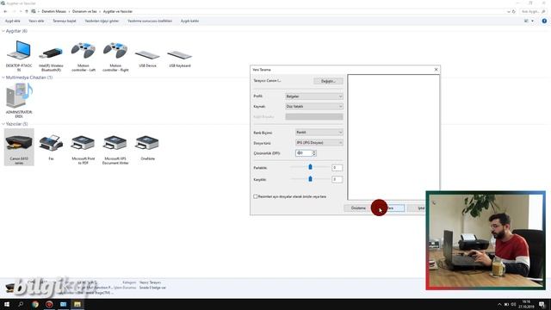Open the Windows Start menu
The height and width of the screenshot is (310, 551).
click(x=7, y=304)
